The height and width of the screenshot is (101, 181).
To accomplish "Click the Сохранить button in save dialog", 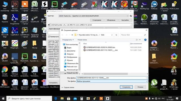I will point(126,87).
